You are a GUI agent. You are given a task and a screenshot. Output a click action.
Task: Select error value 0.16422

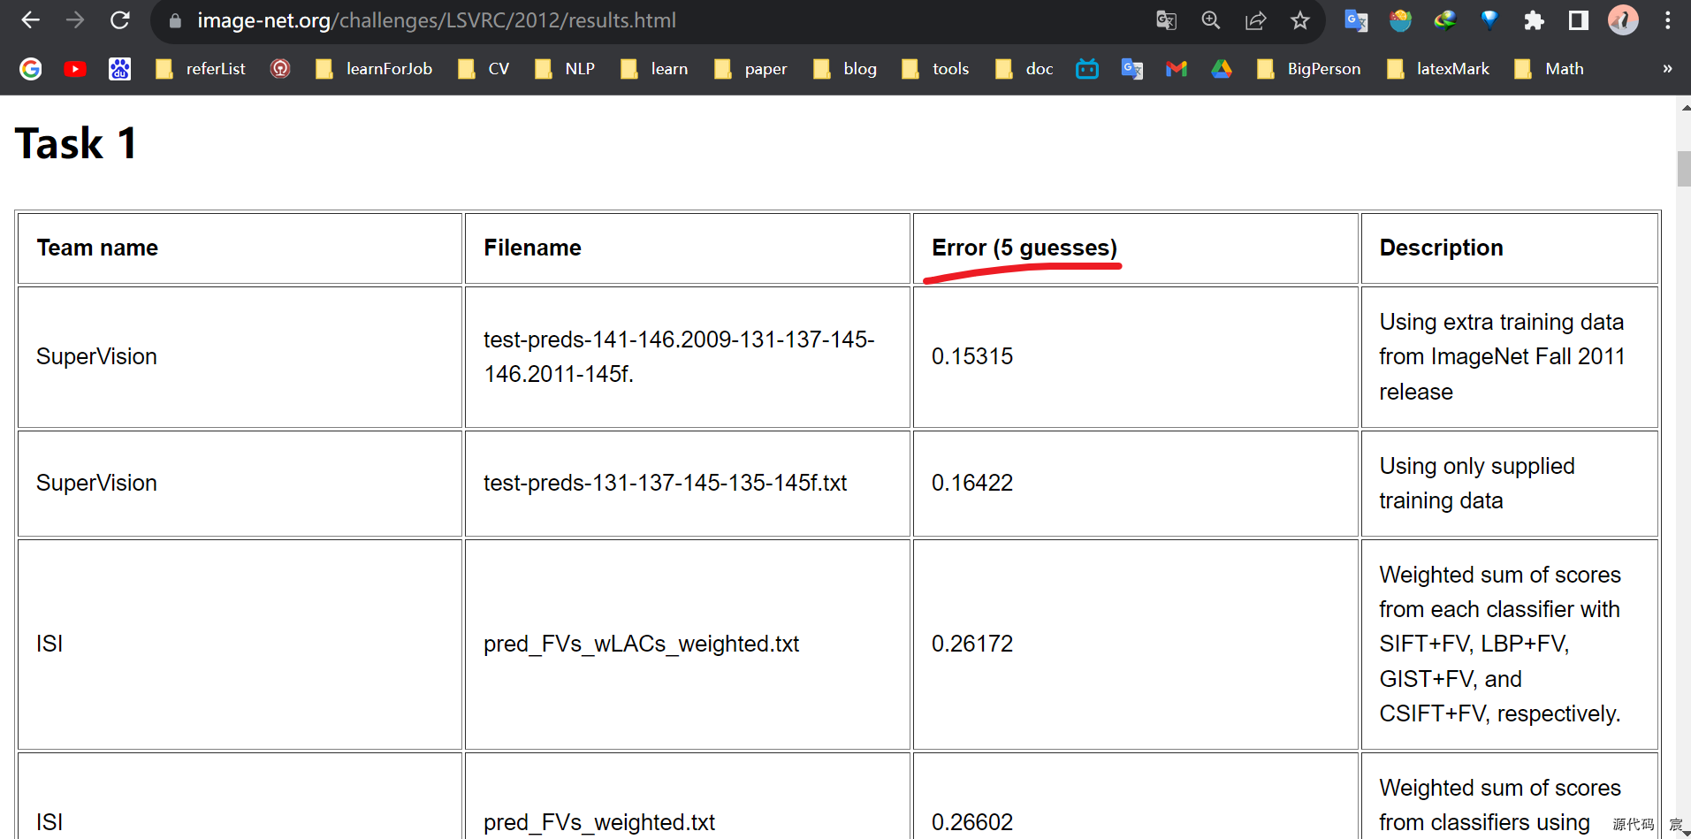972,483
